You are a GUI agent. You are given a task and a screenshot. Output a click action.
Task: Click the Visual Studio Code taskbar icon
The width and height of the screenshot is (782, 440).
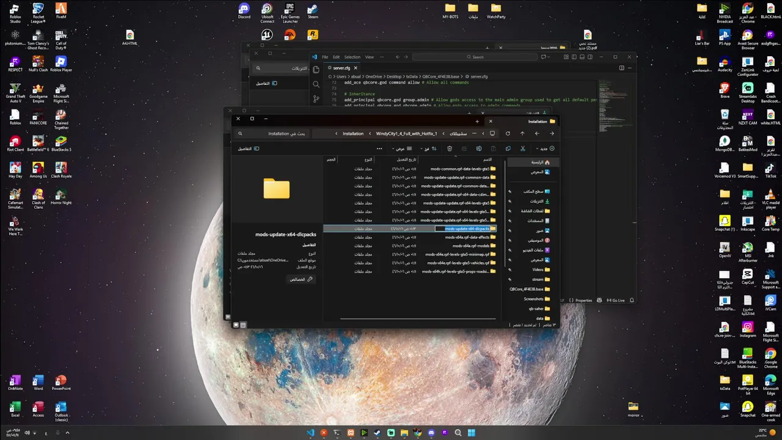point(310,433)
